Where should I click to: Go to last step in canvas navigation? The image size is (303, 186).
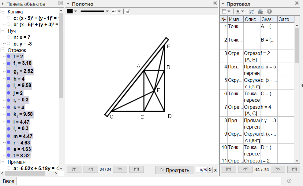click(x=137, y=170)
